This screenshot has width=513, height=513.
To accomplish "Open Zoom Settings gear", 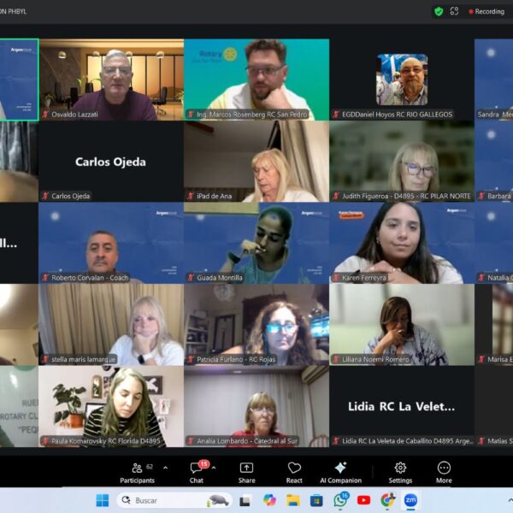I will (x=400, y=472).
